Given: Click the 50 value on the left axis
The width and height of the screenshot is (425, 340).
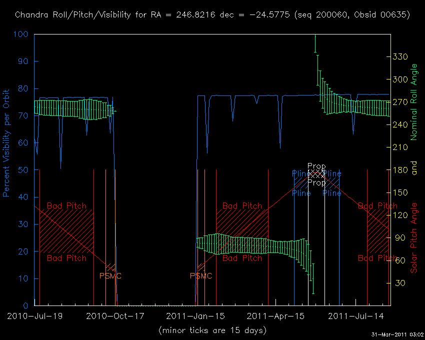Looking at the screenshot, I should click(23, 170).
